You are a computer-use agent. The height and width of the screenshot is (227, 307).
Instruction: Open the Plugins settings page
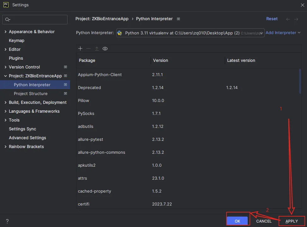(x=16, y=58)
